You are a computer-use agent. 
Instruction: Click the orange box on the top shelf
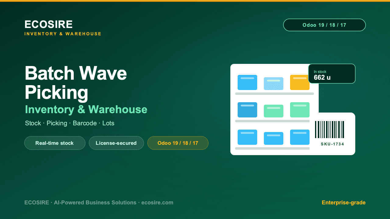[x=300, y=82]
